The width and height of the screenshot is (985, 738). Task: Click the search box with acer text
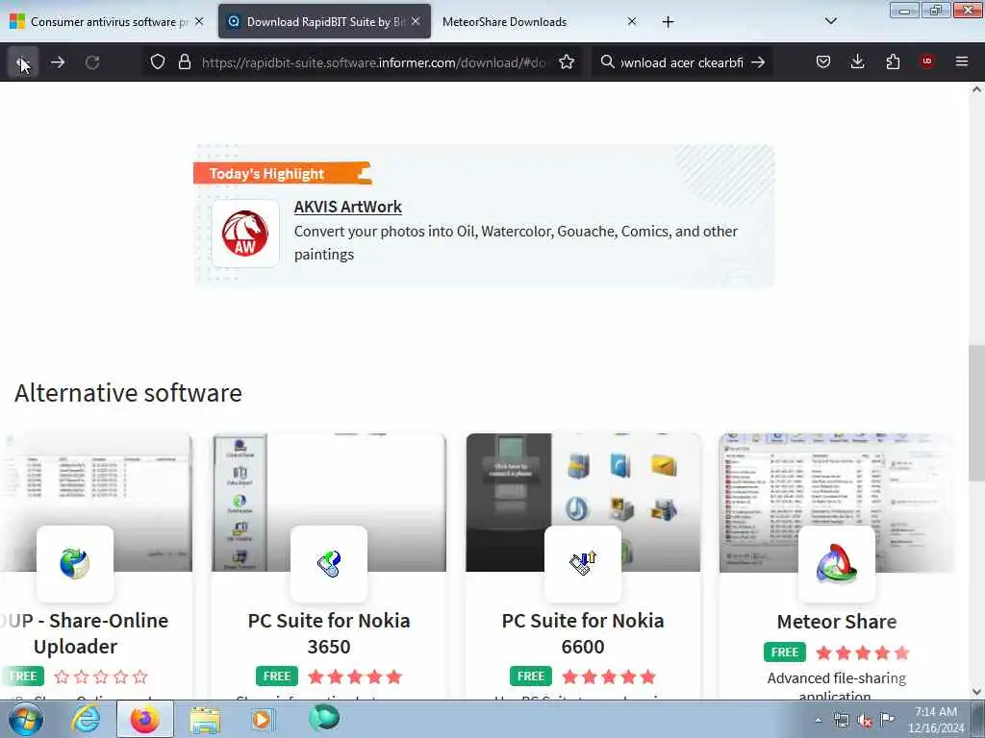point(682,62)
